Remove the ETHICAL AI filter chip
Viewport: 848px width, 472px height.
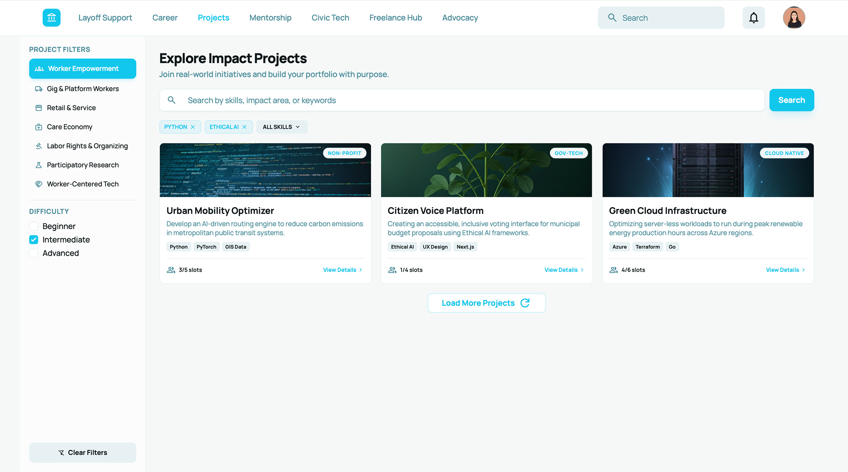pos(245,127)
